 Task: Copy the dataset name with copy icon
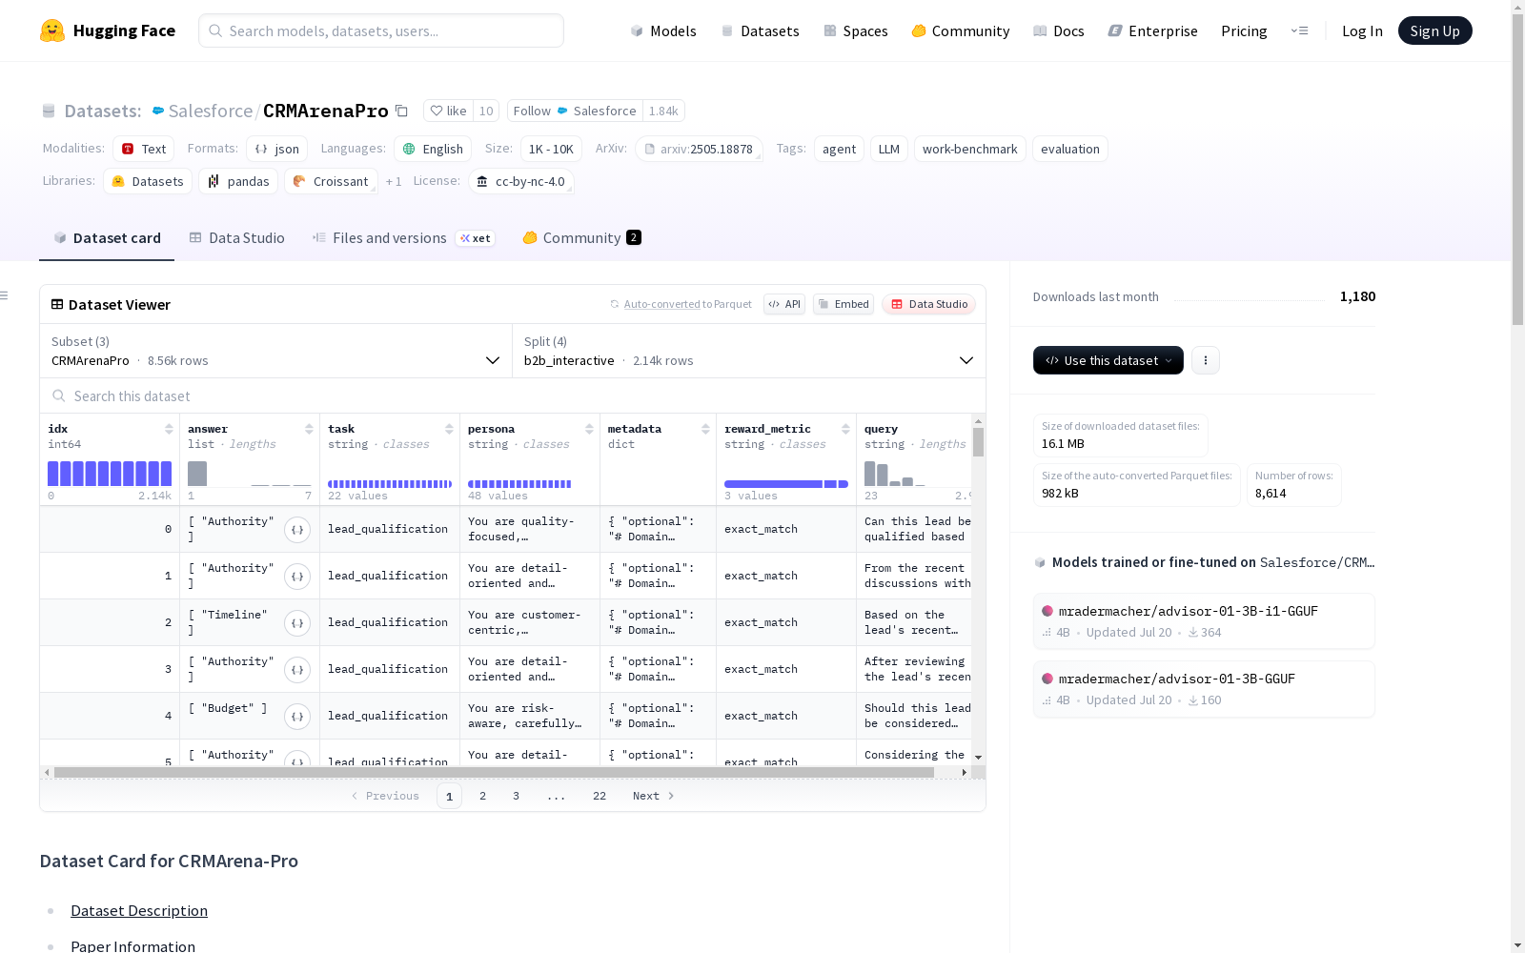click(402, 112)
